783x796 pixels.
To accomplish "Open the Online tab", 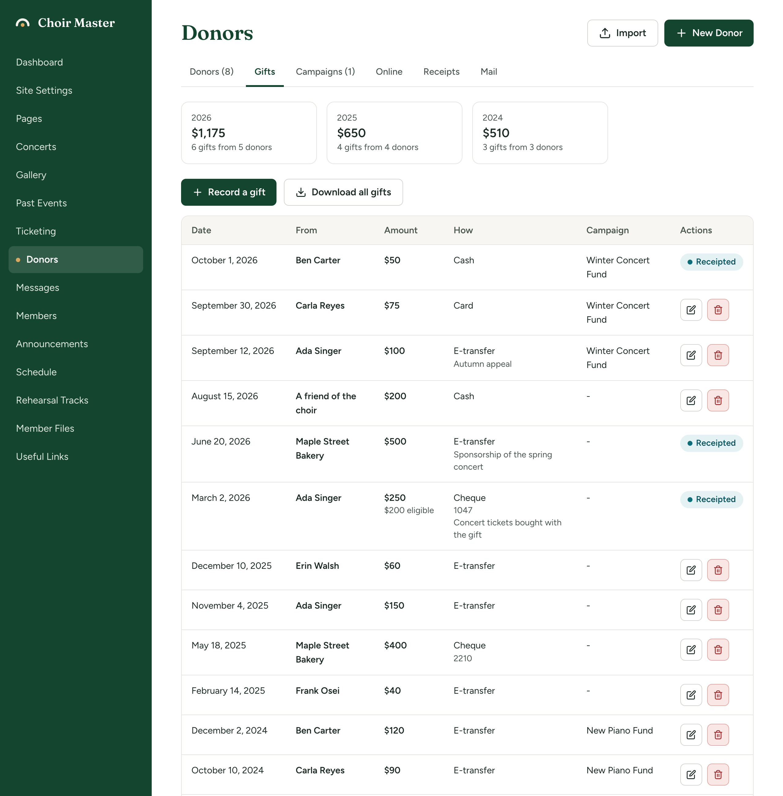I will (x=389, y=72).
